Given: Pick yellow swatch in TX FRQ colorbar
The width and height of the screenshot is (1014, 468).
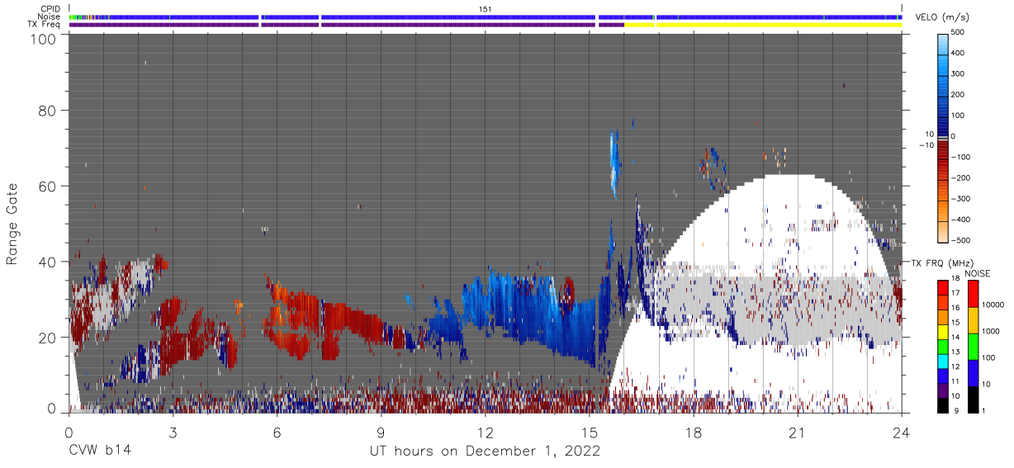Looking at the screenshot, I should pos(942,331).
